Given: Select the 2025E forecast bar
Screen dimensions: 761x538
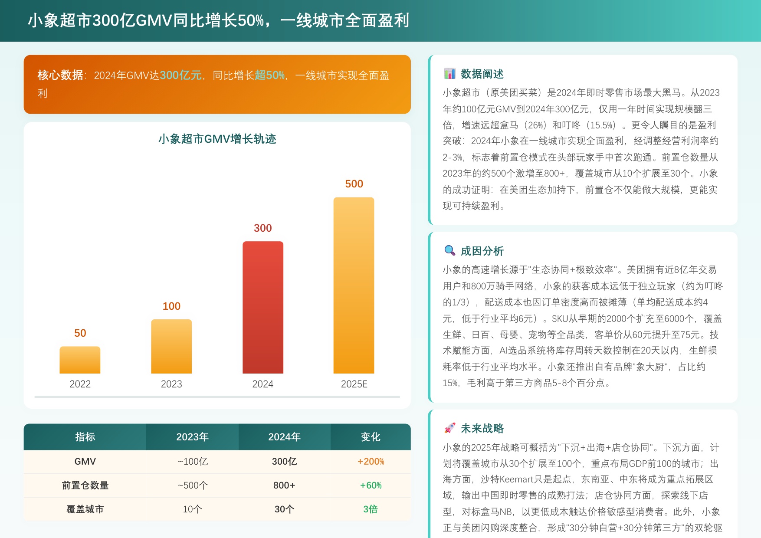Looking at the screenshot, I should [x=354, y=286].
